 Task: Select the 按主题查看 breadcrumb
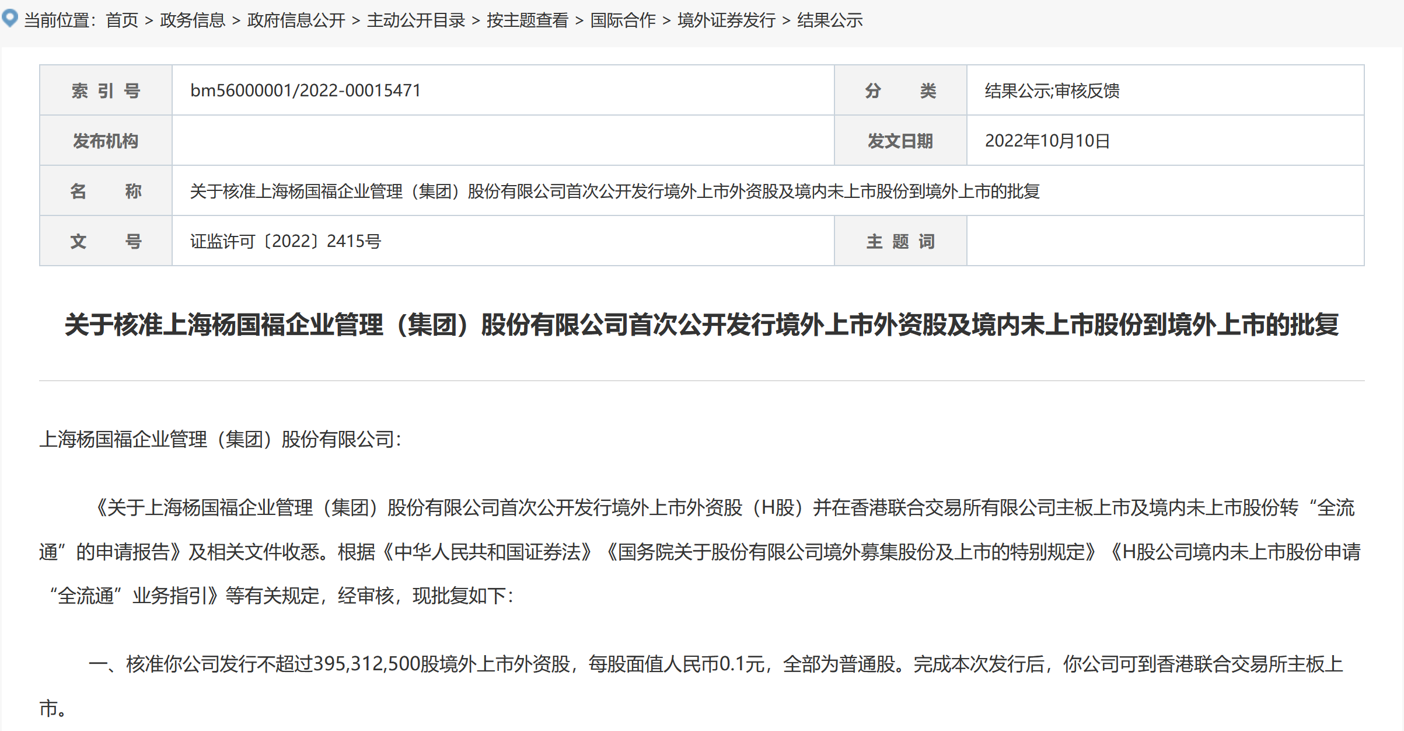(528, 20)
